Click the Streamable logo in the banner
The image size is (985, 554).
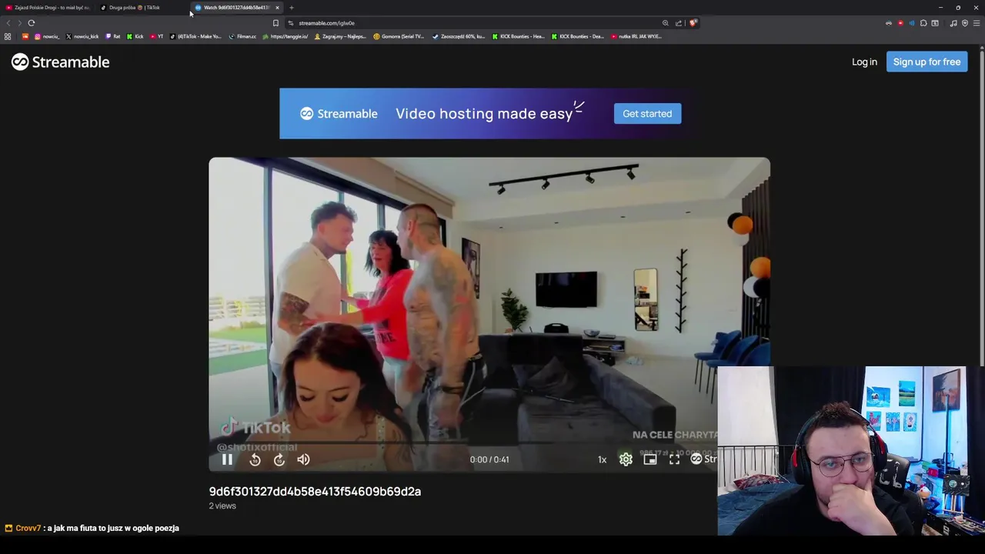[339, 114]
